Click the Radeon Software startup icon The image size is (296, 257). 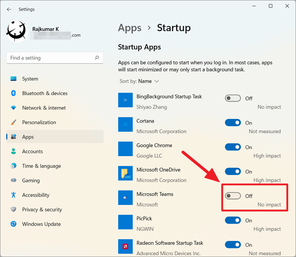(x=125, y=246)
